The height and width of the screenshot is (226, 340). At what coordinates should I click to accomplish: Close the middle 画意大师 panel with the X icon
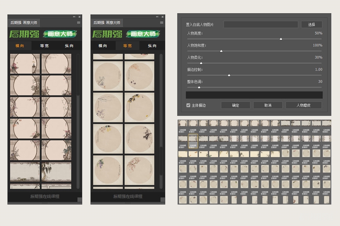[163, 16]
